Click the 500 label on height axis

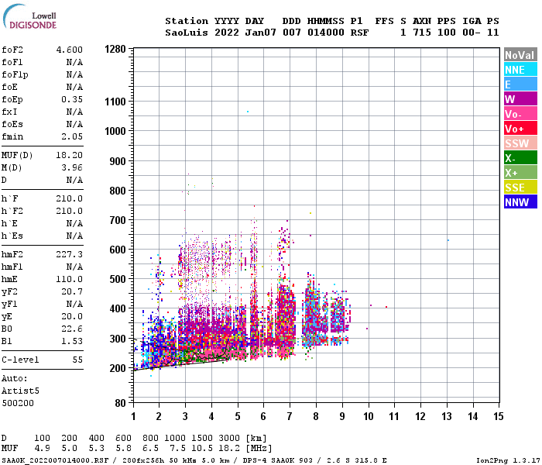coord(118,279)
